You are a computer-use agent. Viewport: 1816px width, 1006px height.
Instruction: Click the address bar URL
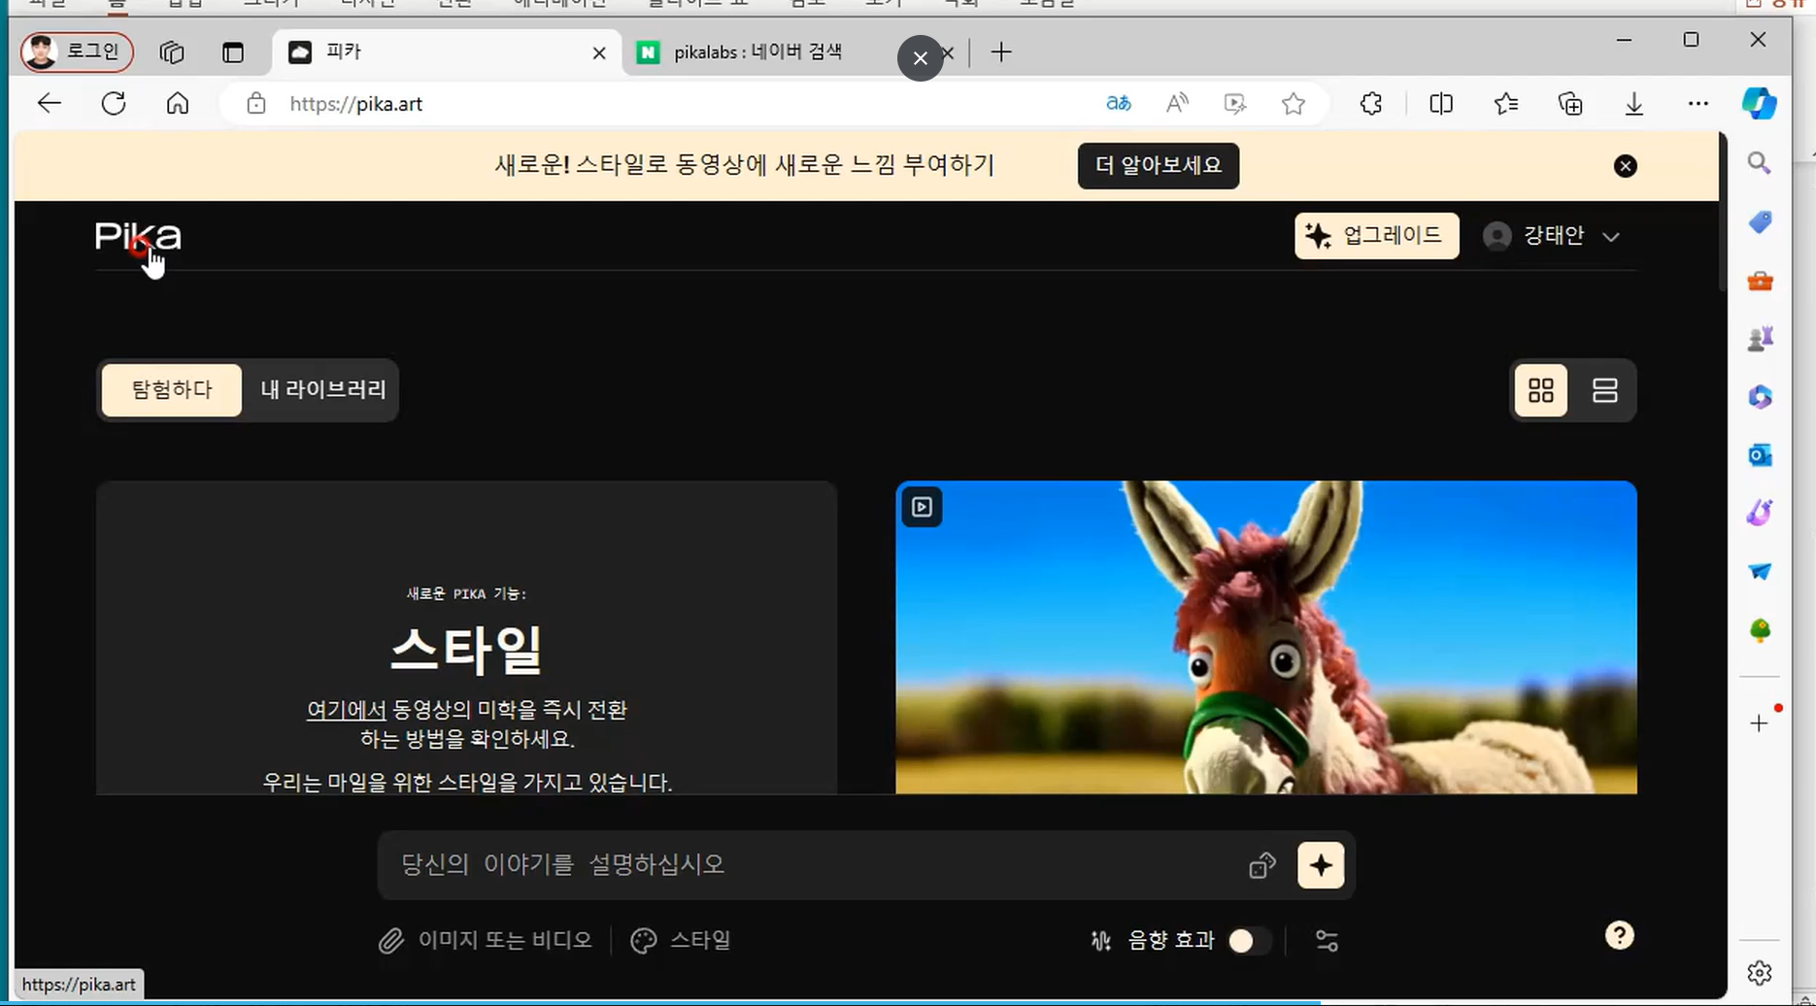coord(356,104)
